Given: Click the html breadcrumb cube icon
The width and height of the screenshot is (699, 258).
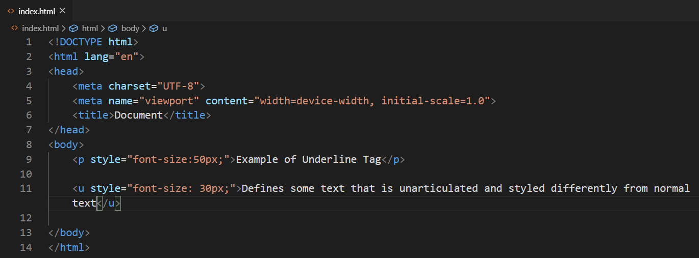Looking at the screenshot, I should (73, 28).
